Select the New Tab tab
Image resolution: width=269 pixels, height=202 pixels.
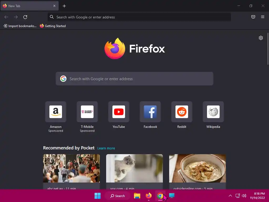[29, 6]
